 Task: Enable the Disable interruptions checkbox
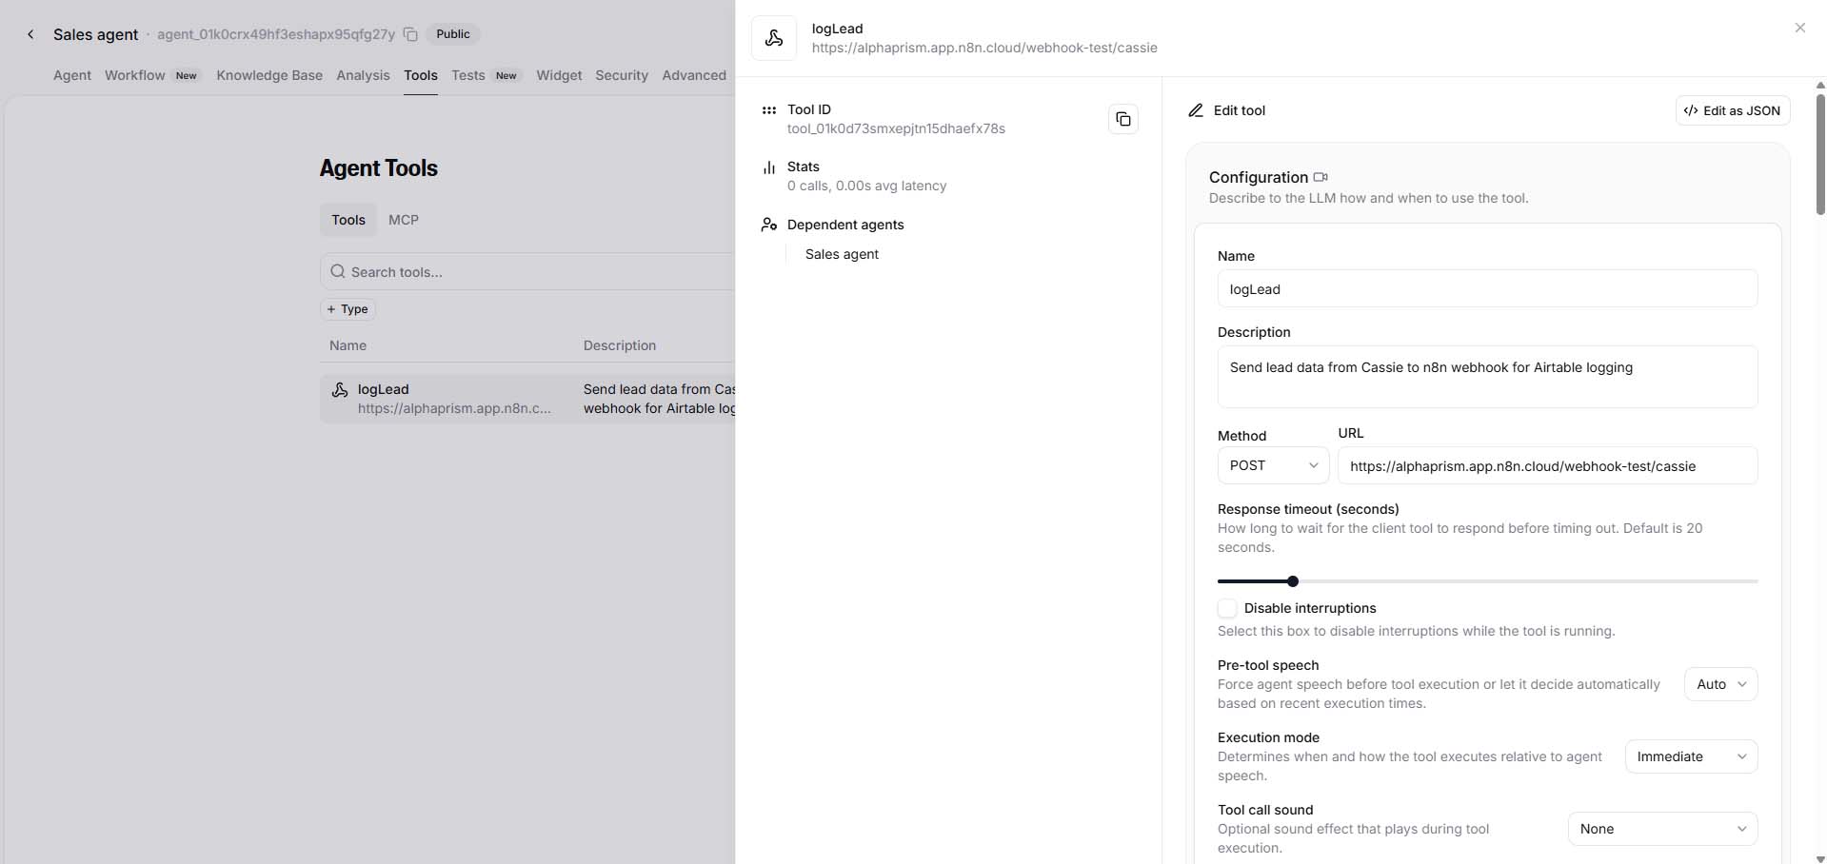pyautogui.click(x=1227, y=608)
